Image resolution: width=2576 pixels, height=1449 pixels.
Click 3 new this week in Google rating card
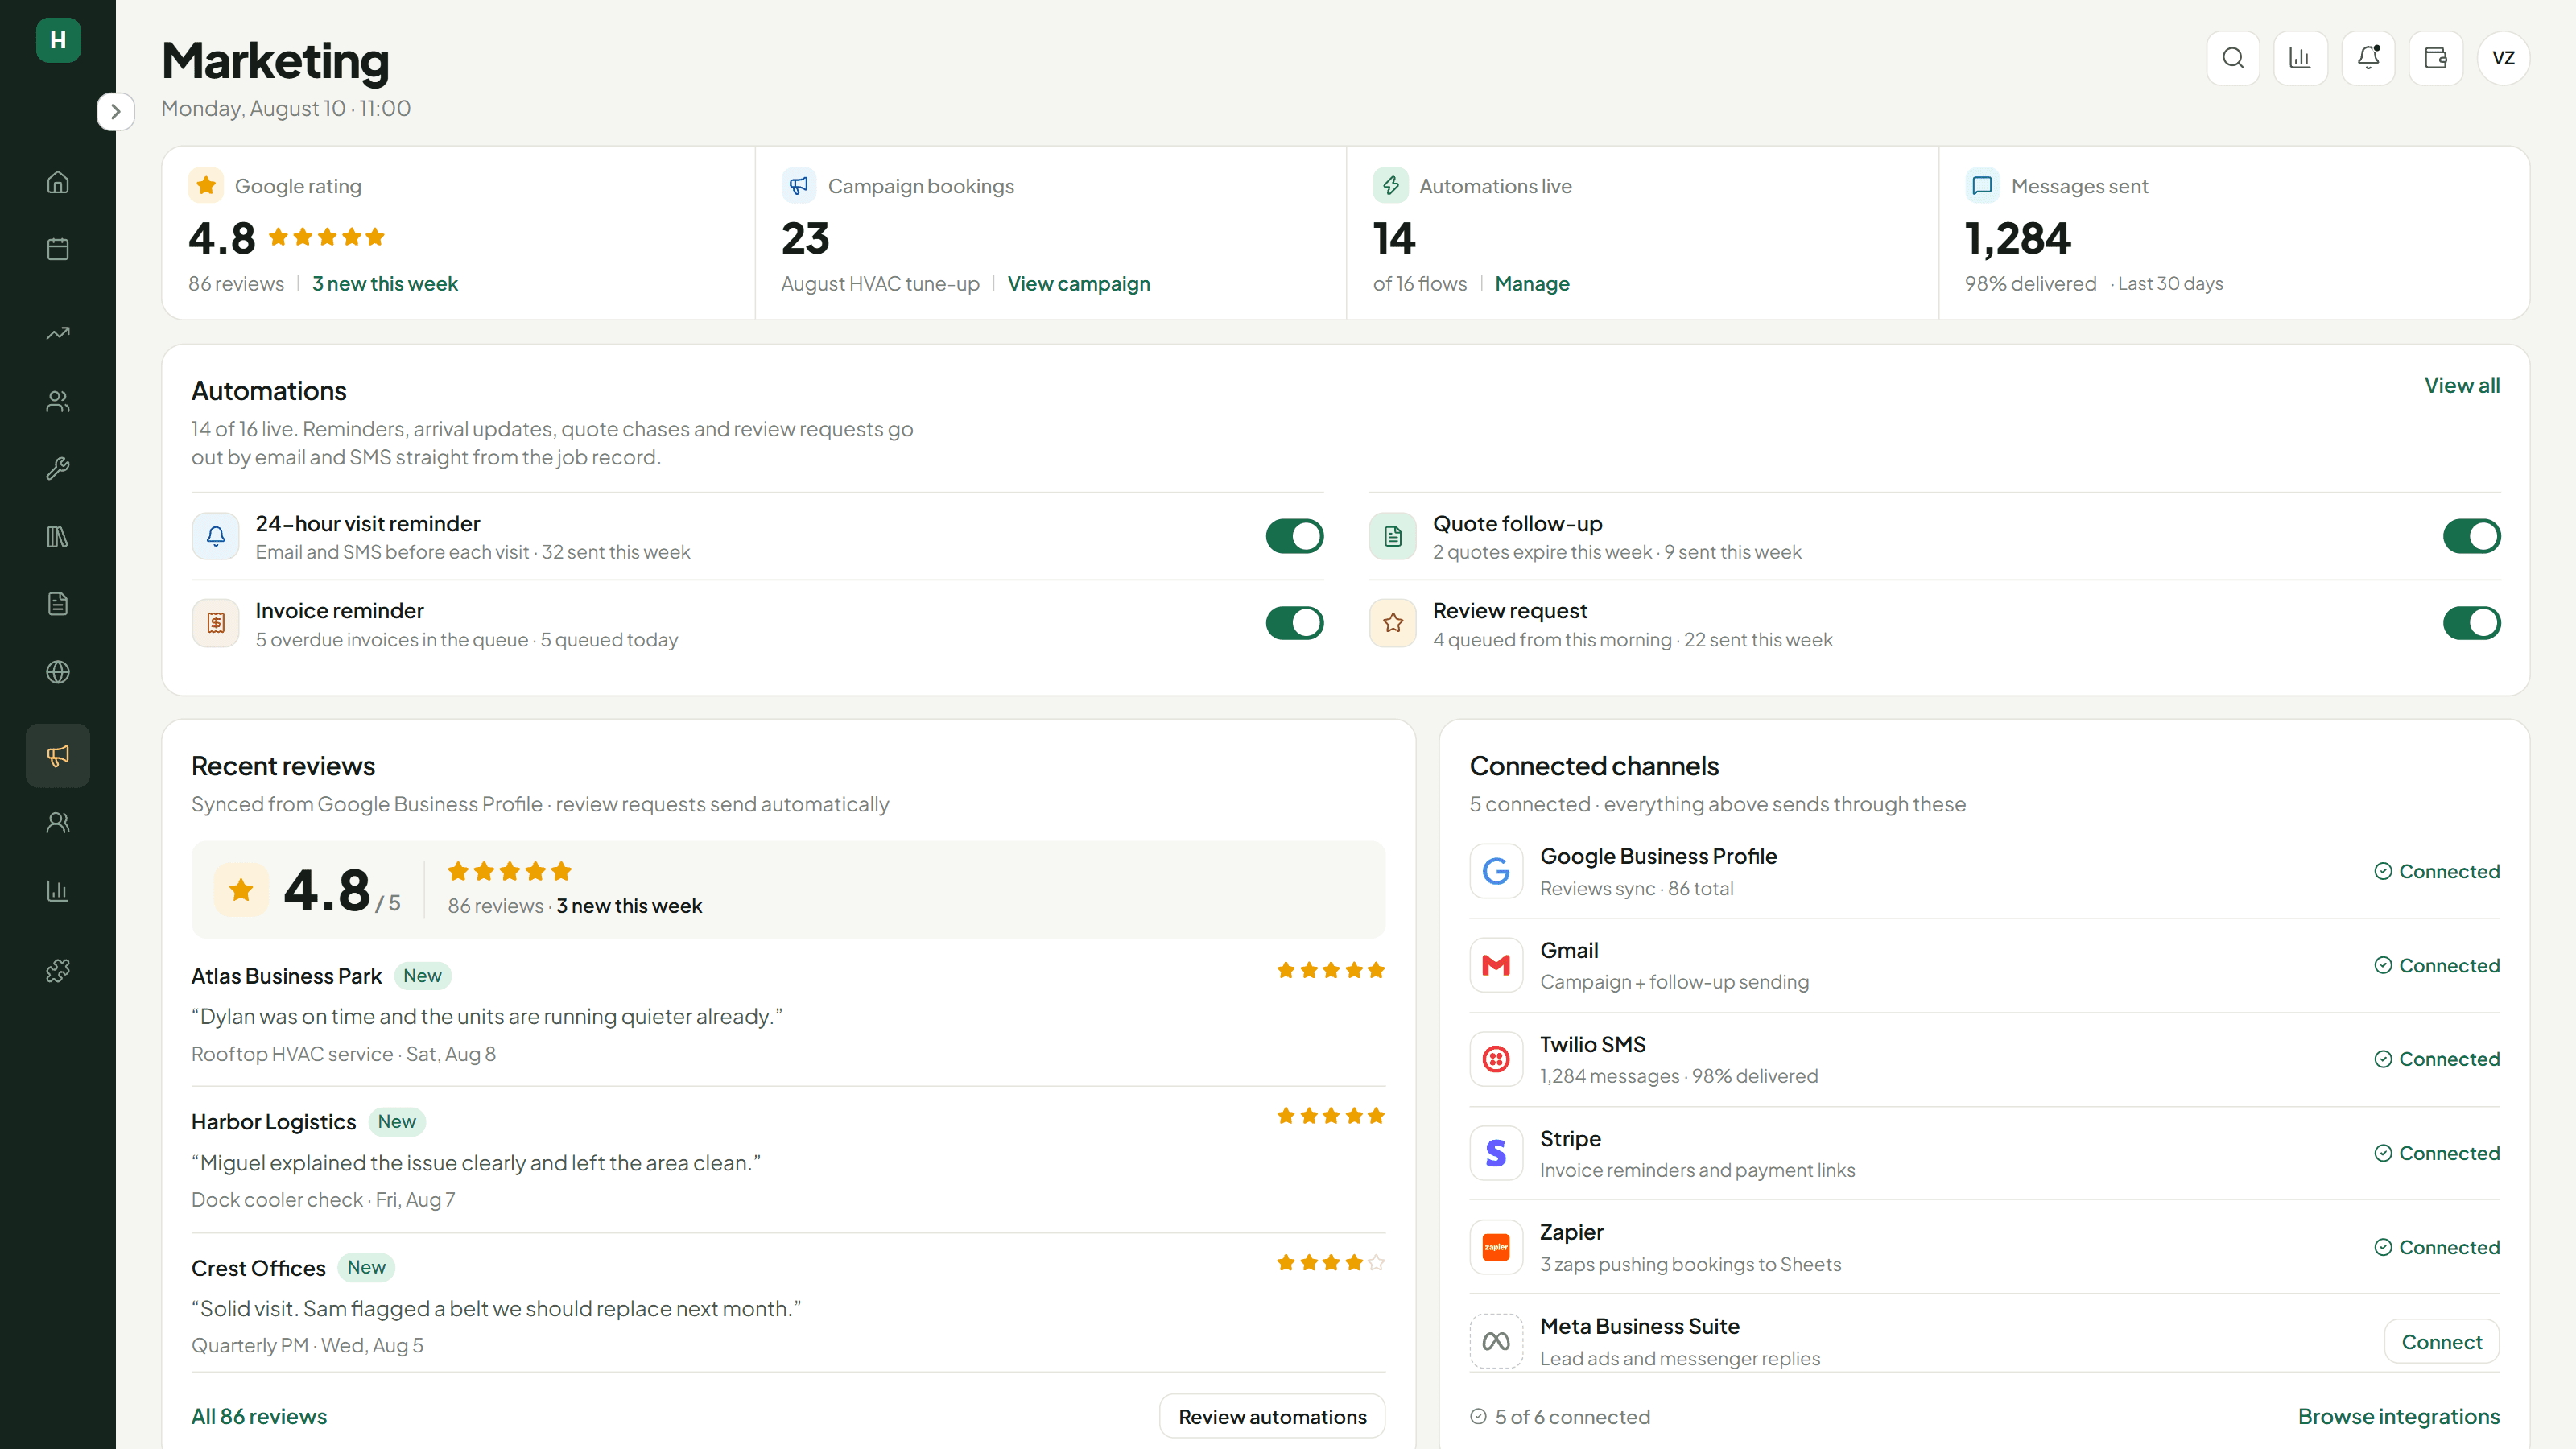tap(385, 284)
